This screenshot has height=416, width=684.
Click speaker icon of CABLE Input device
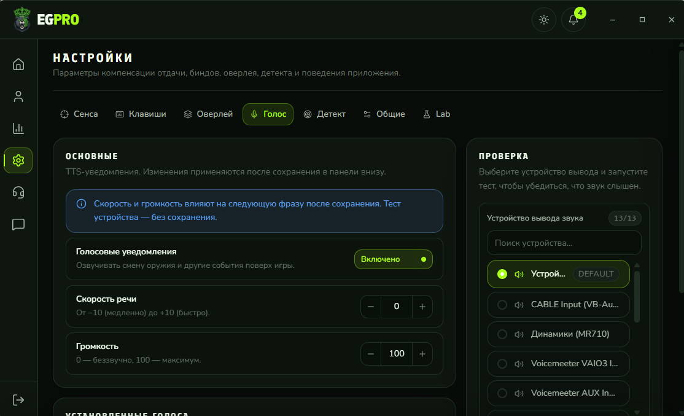click(519, 305)
